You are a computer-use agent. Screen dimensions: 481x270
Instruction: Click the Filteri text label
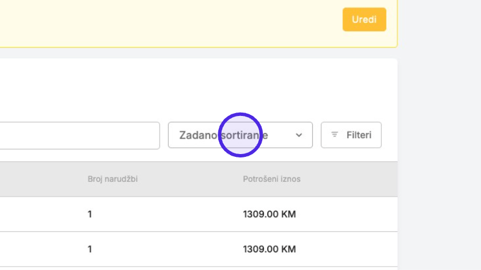coord(359,135)
